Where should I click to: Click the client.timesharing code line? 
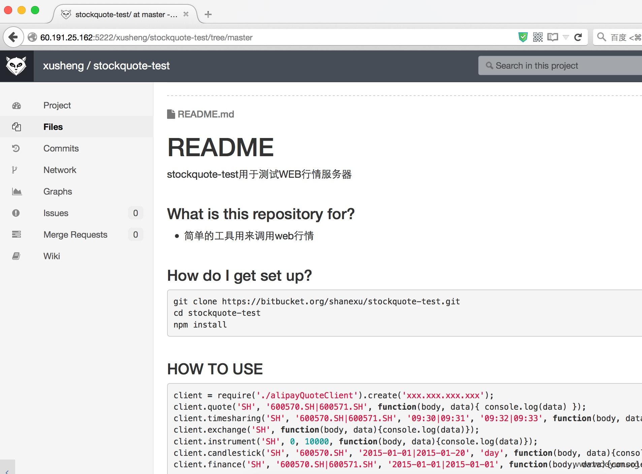pos(408,418)
